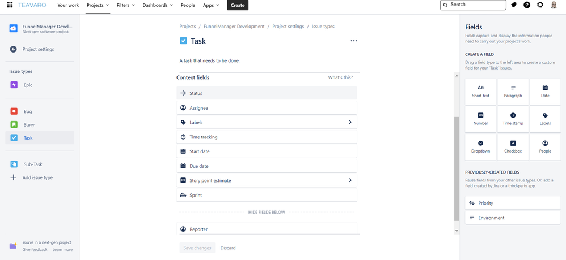Click the Environment previously-created field
The width and height of the screenshot is (566, 260).
pyautogui.click(x=513, y=218)
